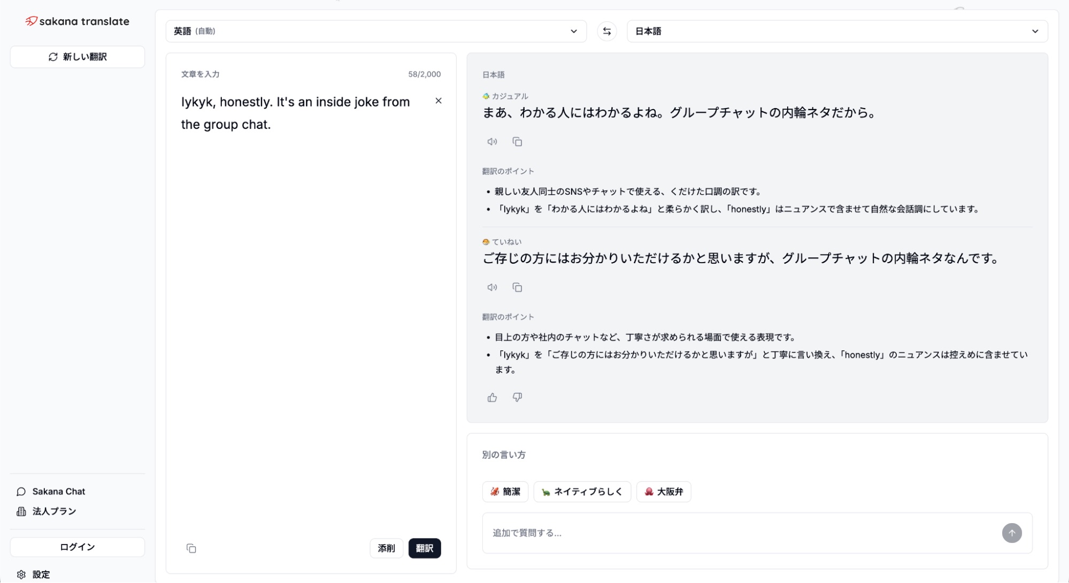Click the character counter 58/2,000
The image size is (1069, 583).
(424, 74)
